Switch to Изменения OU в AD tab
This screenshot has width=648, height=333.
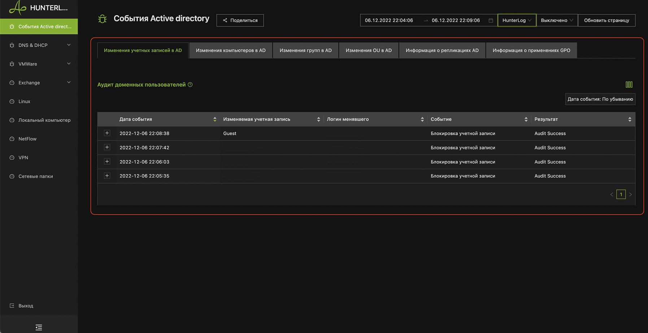tap(369, 50)
